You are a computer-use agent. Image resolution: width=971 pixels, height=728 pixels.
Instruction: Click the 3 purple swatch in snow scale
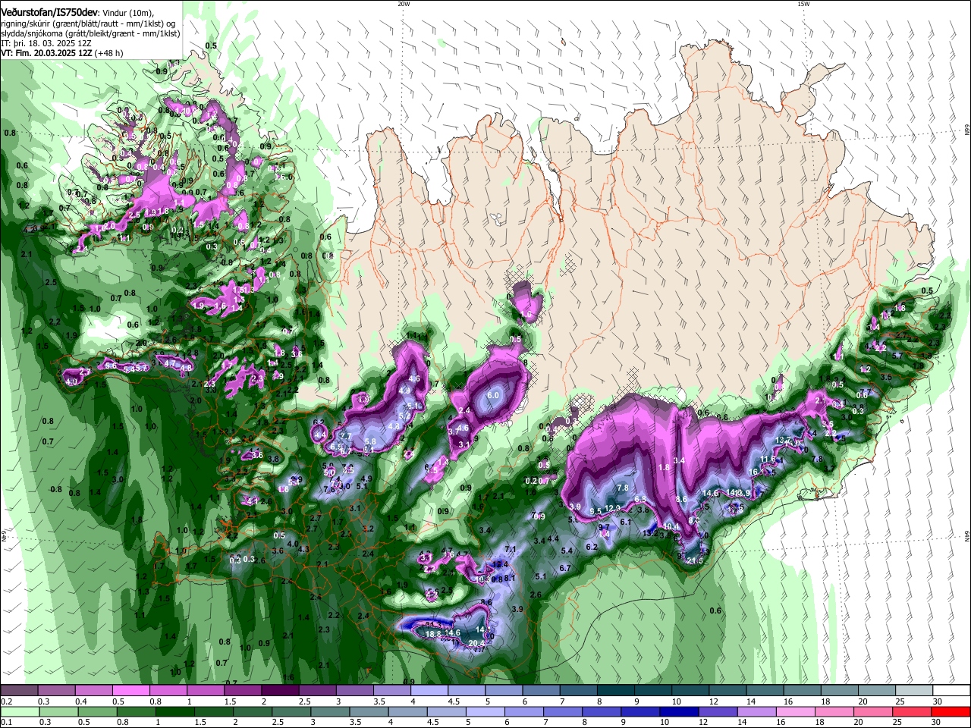coord(354,691)
